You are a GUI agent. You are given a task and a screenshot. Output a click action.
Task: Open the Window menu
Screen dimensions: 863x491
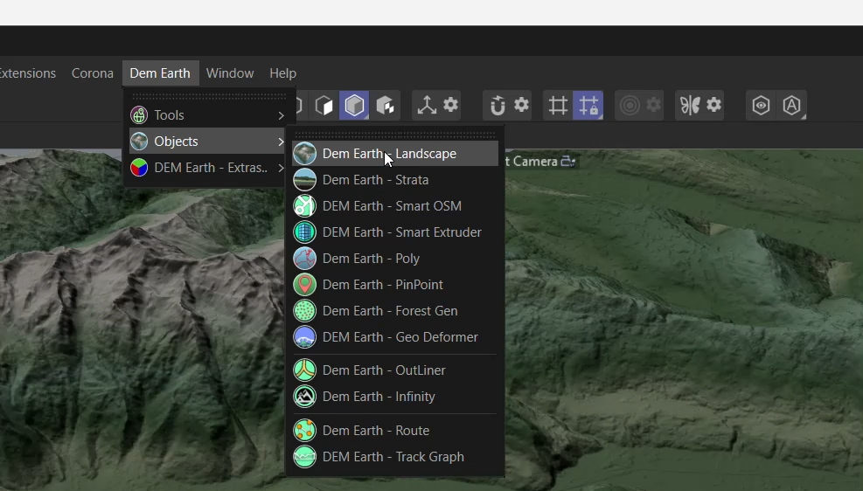(230, 73)
